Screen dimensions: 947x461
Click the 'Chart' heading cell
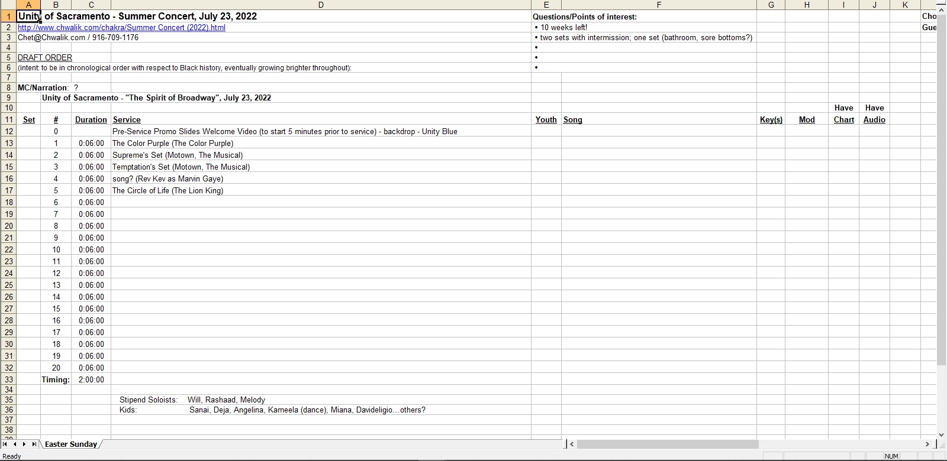pyautogui.click(x=843, y=119)
